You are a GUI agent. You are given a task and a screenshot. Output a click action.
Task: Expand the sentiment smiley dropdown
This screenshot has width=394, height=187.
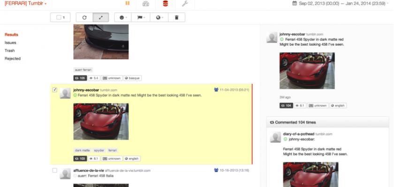coord(124,17)
